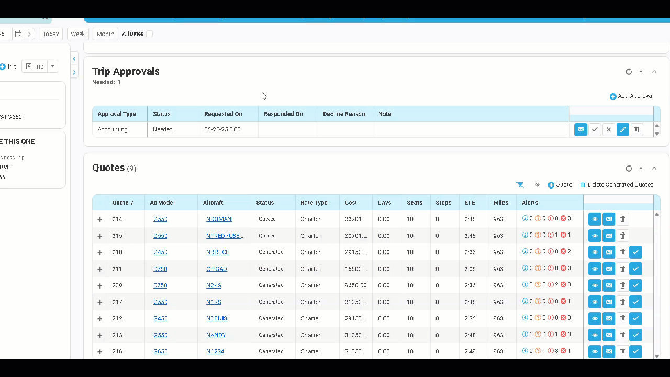Decline the Accounting approval with X icon

pos(608,129)
